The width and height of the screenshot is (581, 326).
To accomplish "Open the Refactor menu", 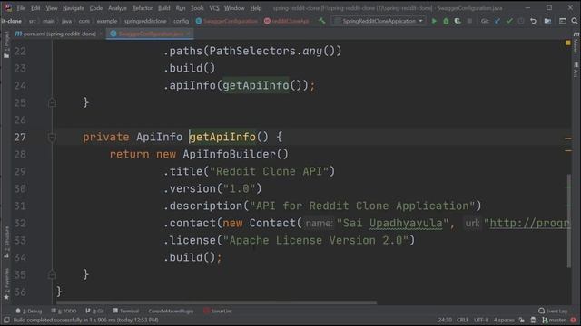I will (143, 8).
